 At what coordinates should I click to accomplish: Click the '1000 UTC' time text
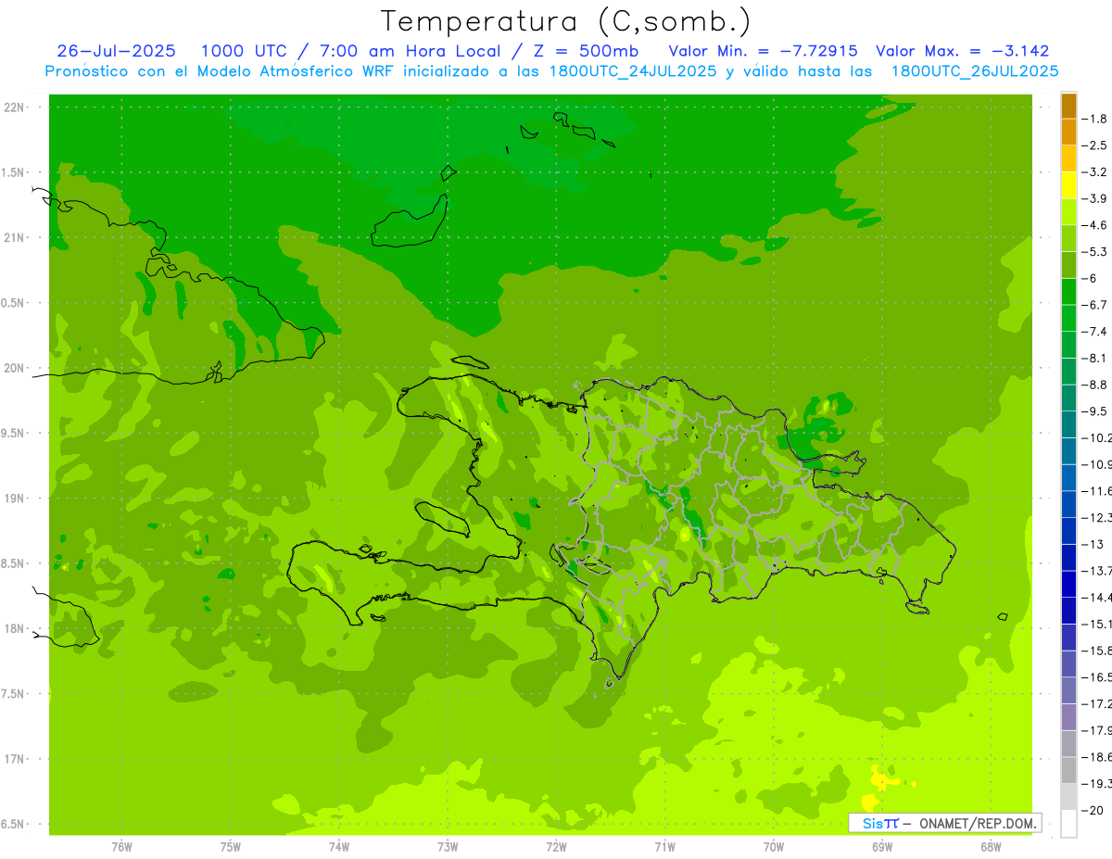pyautogui.click(x=244, y=51)
